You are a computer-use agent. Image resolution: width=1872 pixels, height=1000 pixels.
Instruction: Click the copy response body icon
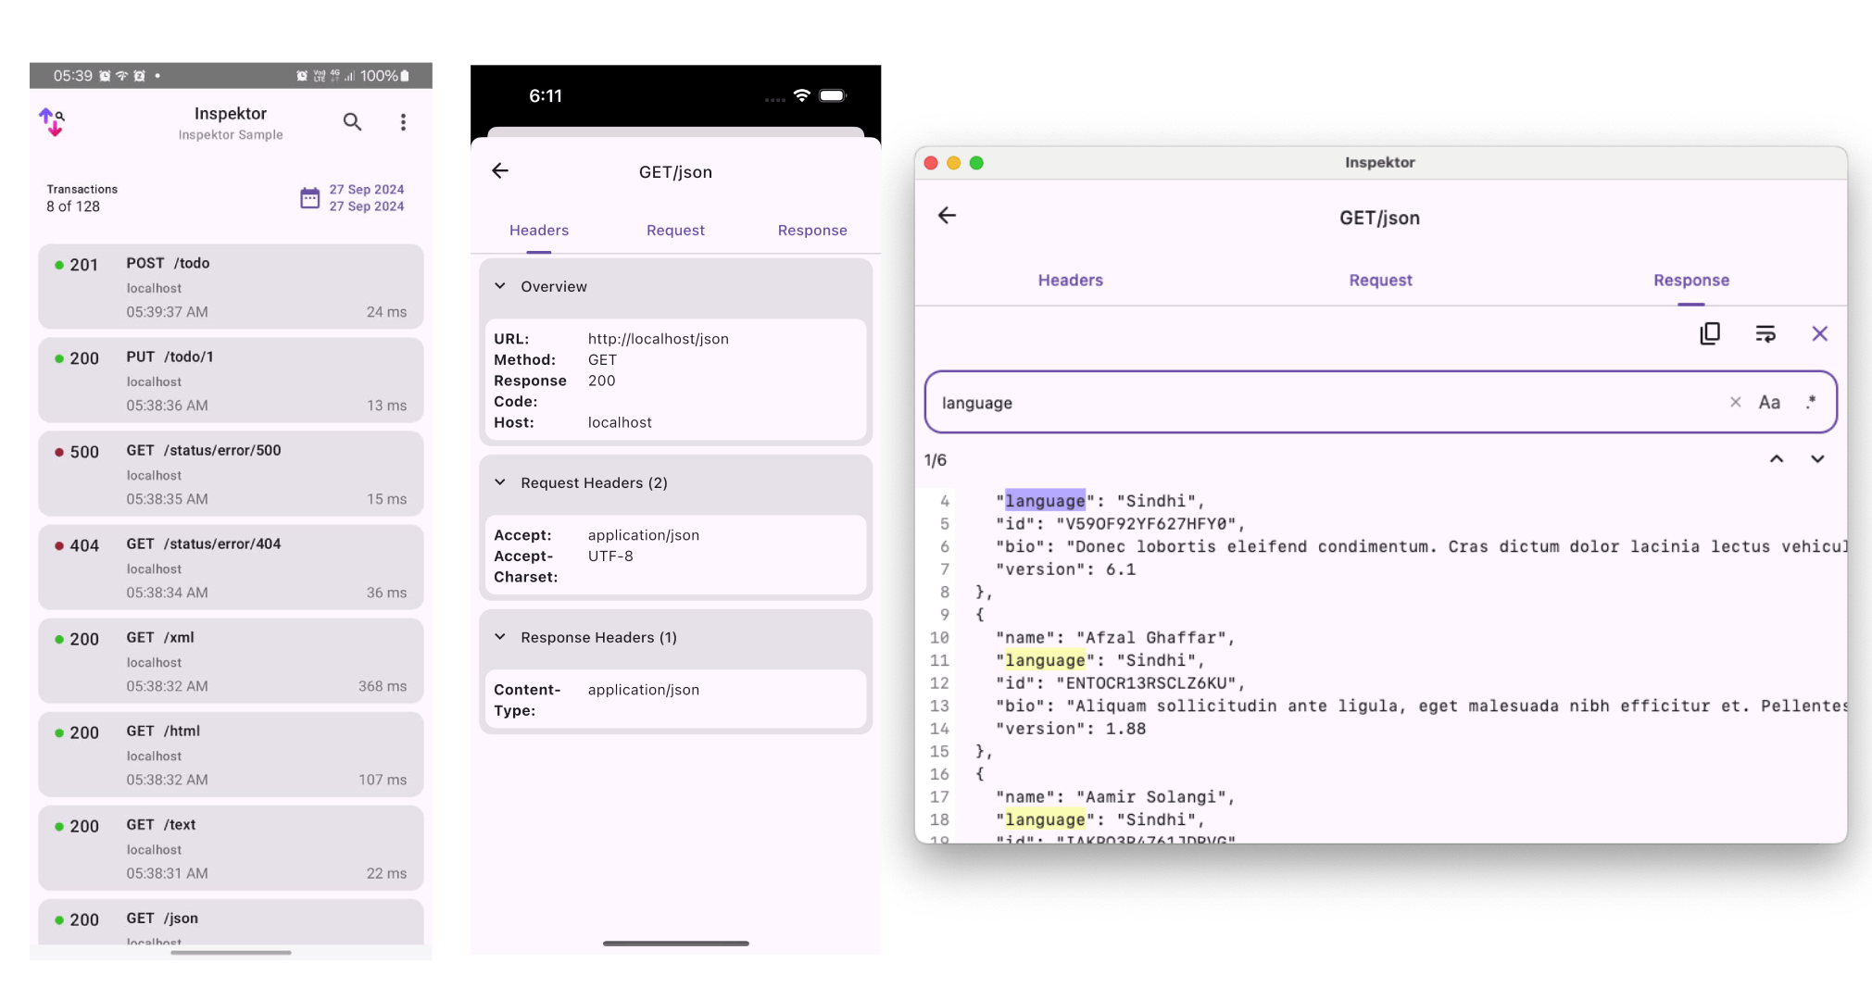click(1710, 333)
